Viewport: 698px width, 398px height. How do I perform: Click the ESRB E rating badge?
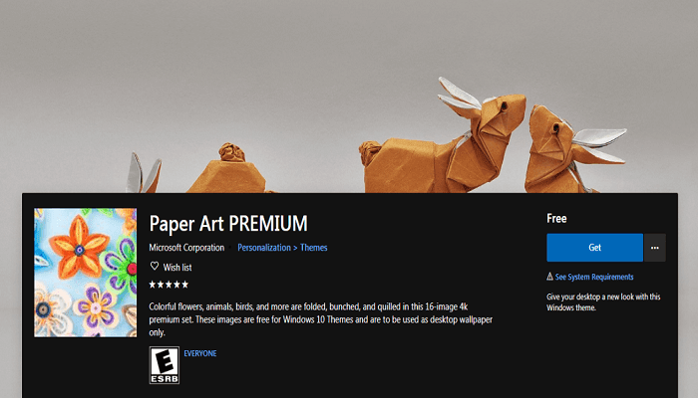click(165, 365)
